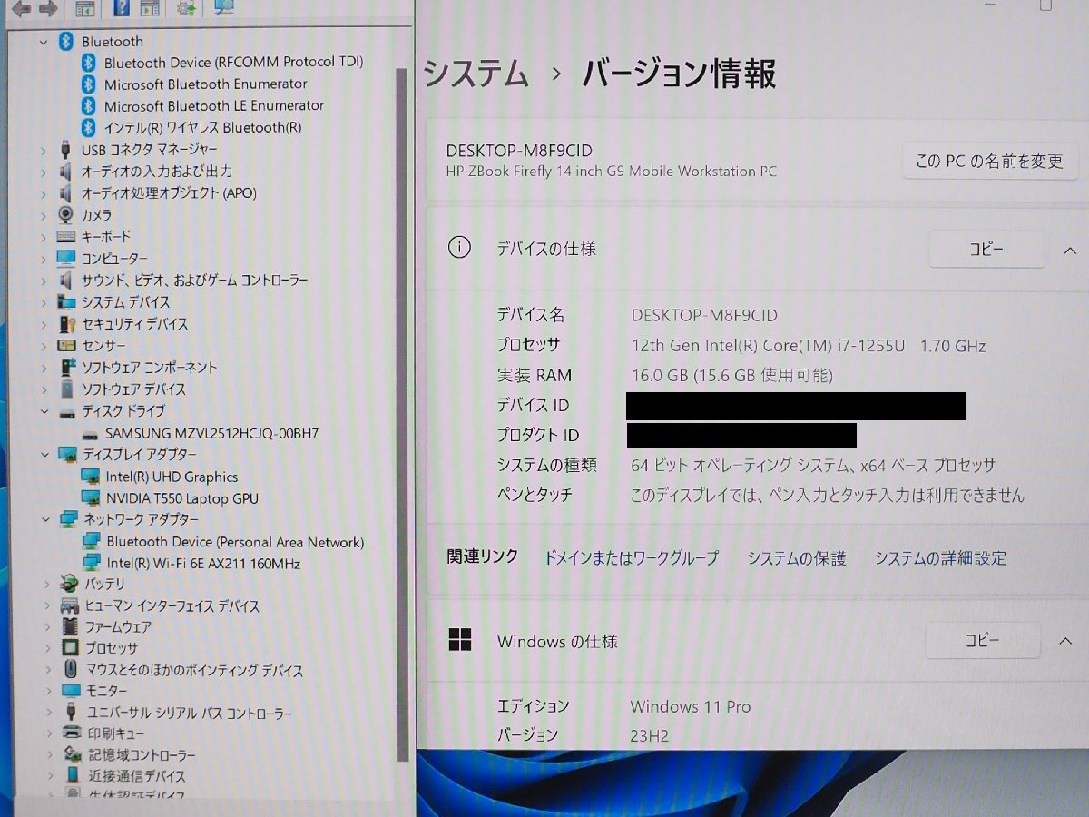The image size is (1089, 817).
Task: Open the システムの詳細設定 link
Action: [940, 558]
